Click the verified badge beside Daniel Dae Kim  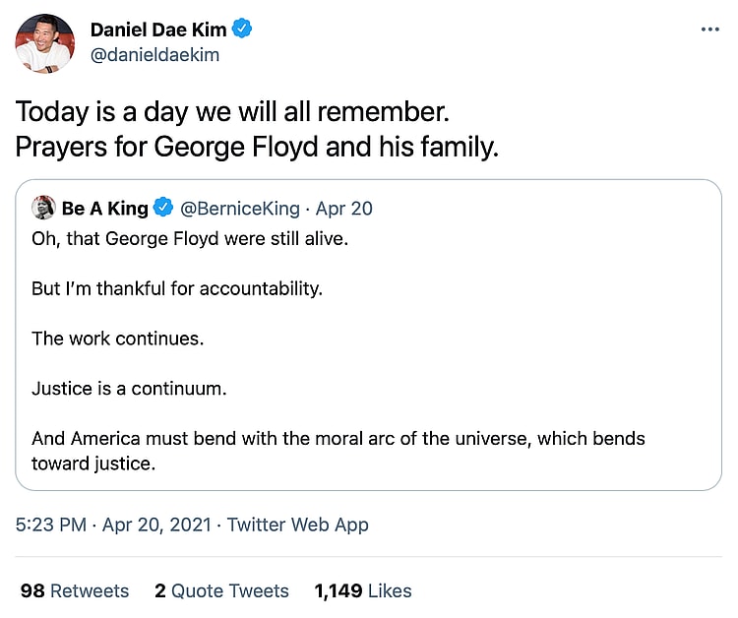(242, 30)
